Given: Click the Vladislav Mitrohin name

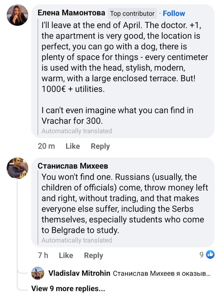Looking at the screenshot, I should tap(79, 273).
